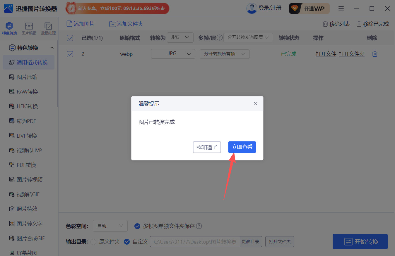Click the 添加图片 toolbar item
The width and height of the screenshot is (395, 256).
coord(81,24)
